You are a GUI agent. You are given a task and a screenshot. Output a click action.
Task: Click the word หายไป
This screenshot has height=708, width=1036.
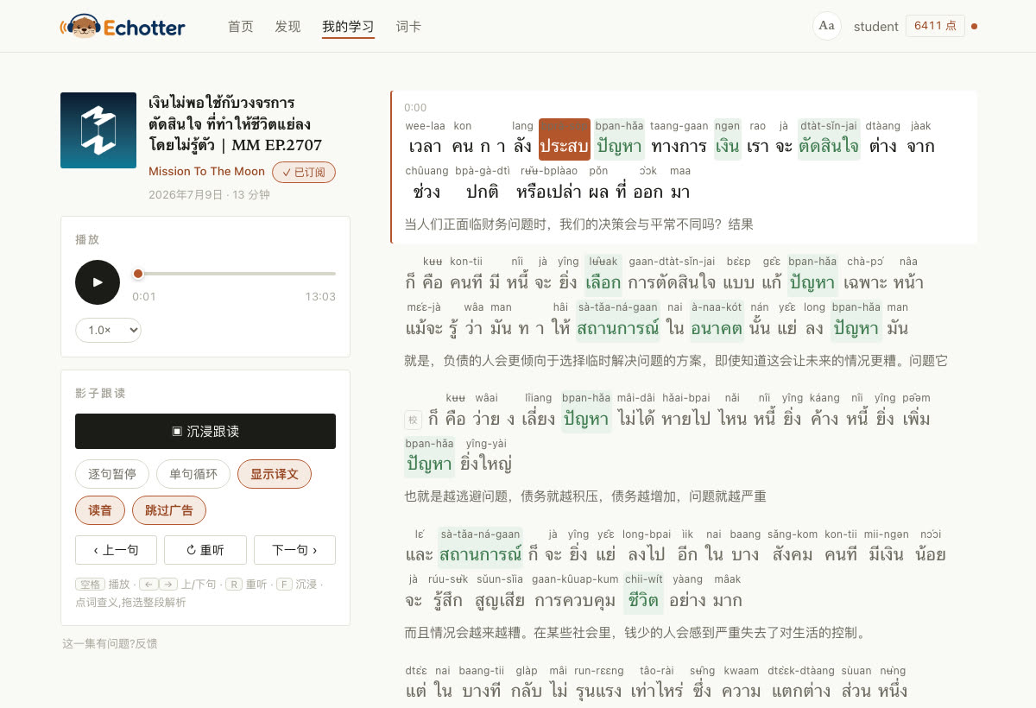tap(686, 412)
